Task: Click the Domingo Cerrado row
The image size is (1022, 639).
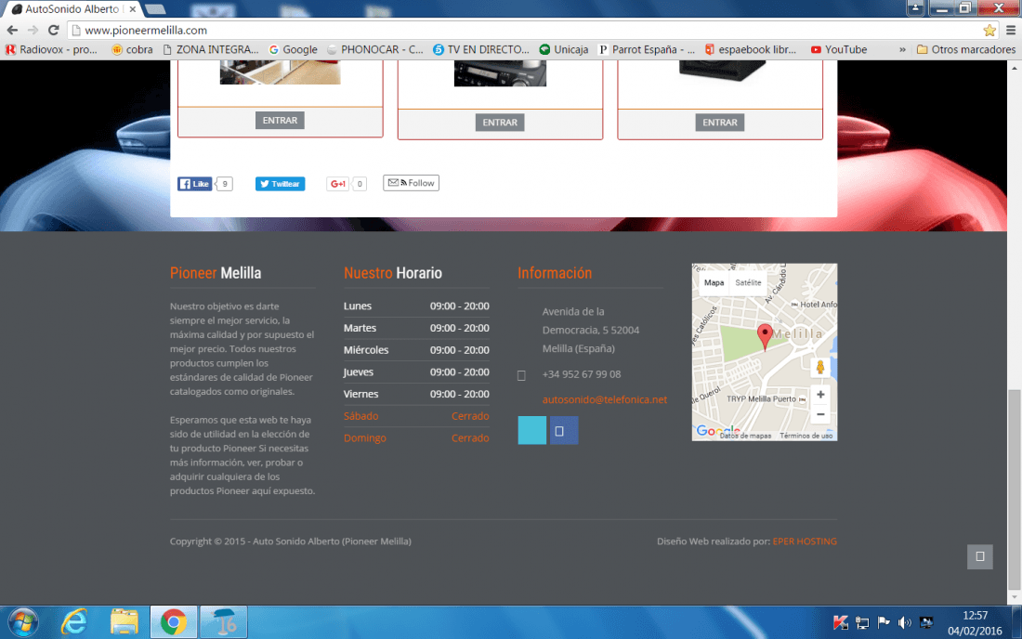Action: point(416,437)
